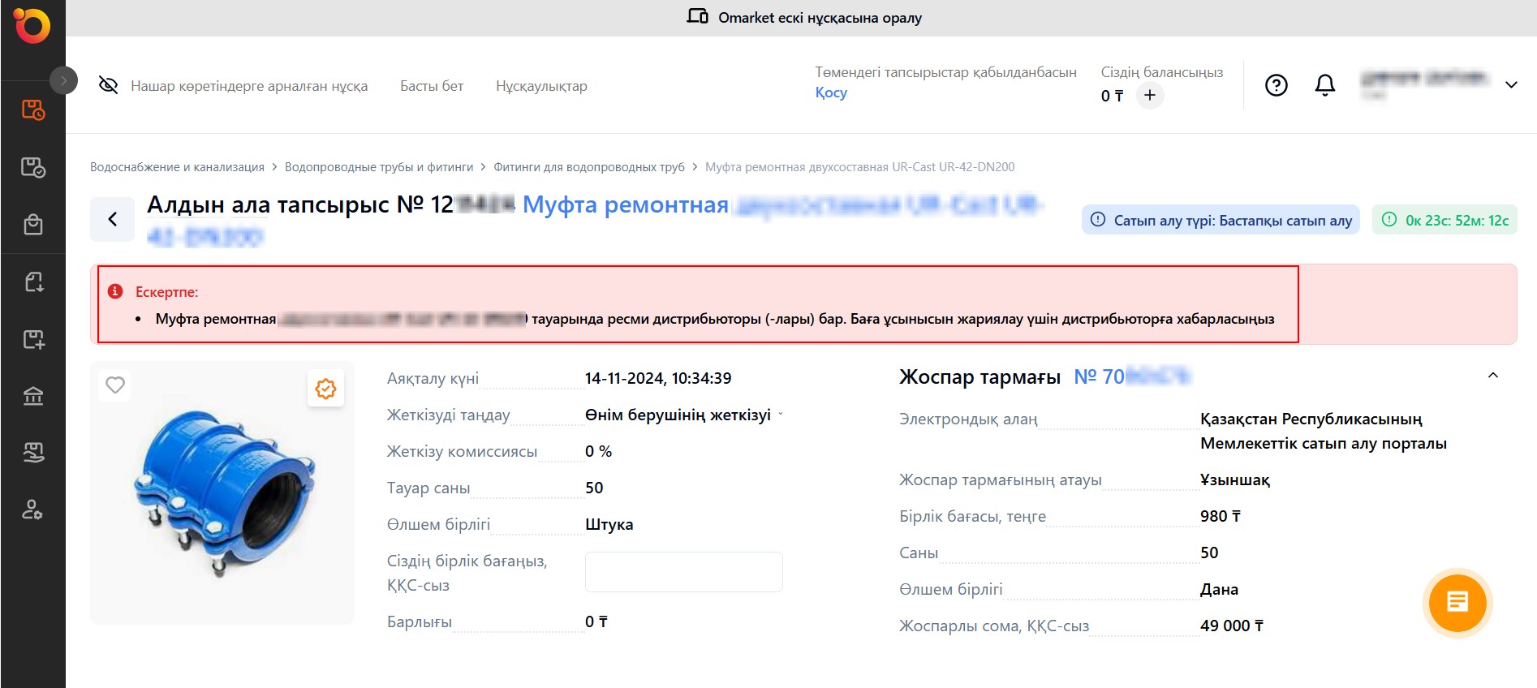
Task: Open 'Фитинги для водопроводных труб' breadcrumb
Action: coord(589,167)
